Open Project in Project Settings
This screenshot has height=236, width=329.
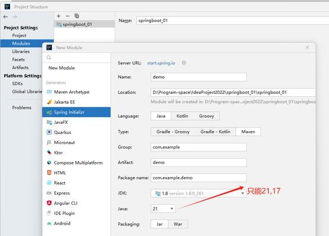pyautogui.click(x=19, y=35)
